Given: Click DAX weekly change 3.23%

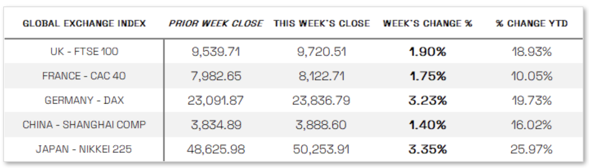Looking at the screenshot, I should coord(427,100).
